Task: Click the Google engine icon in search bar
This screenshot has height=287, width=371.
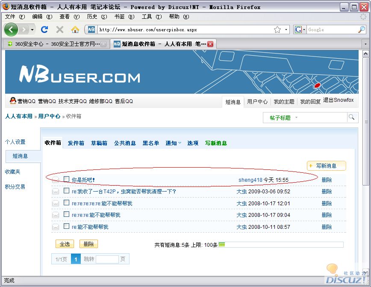Action: tap(298, 30)
